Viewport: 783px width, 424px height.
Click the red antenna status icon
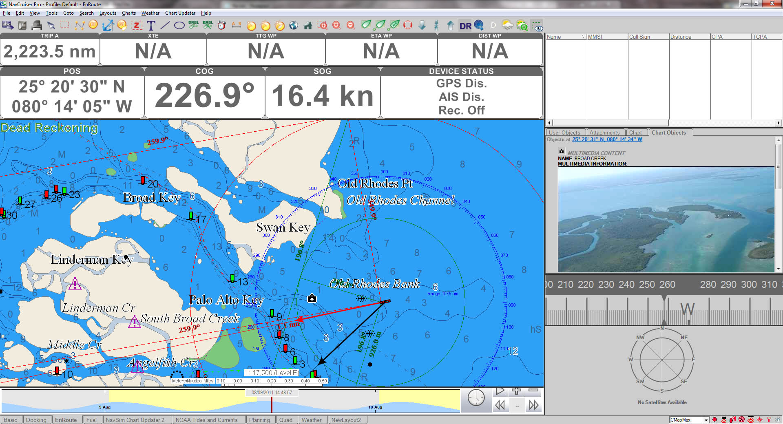click(x=769, y=420)
